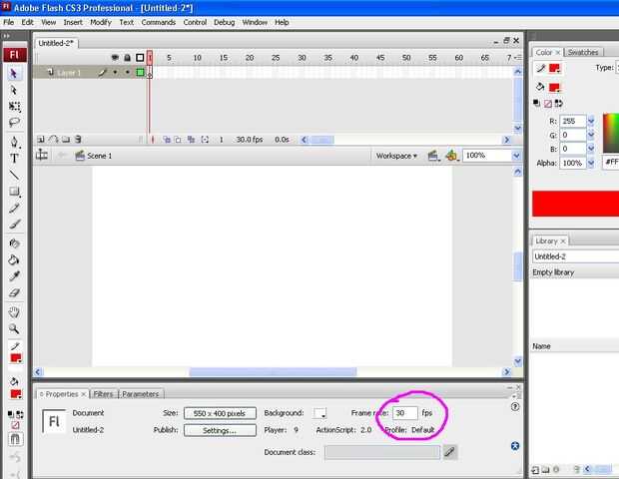Select the Pen tool
The width and height of the screenshot is (619, 479).
[x=15, y=142]
